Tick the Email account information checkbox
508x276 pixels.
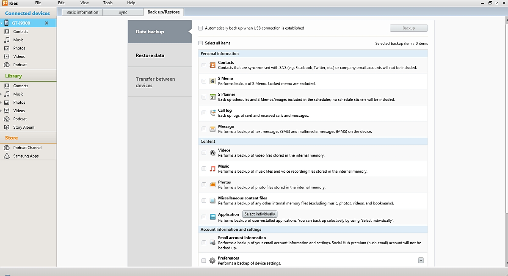point(204,243)
